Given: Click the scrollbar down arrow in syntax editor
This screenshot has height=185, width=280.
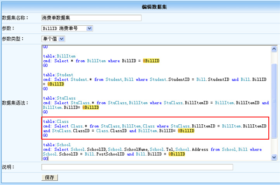Looking at the screenshot, I should point(274,157).
